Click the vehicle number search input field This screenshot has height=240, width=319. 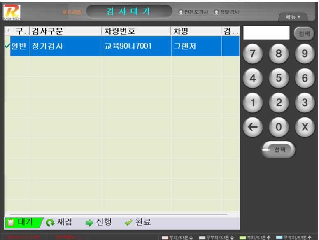(266, 33)
